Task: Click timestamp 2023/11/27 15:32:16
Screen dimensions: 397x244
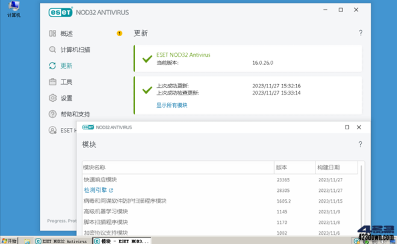Action: click(x=277, y=86)
